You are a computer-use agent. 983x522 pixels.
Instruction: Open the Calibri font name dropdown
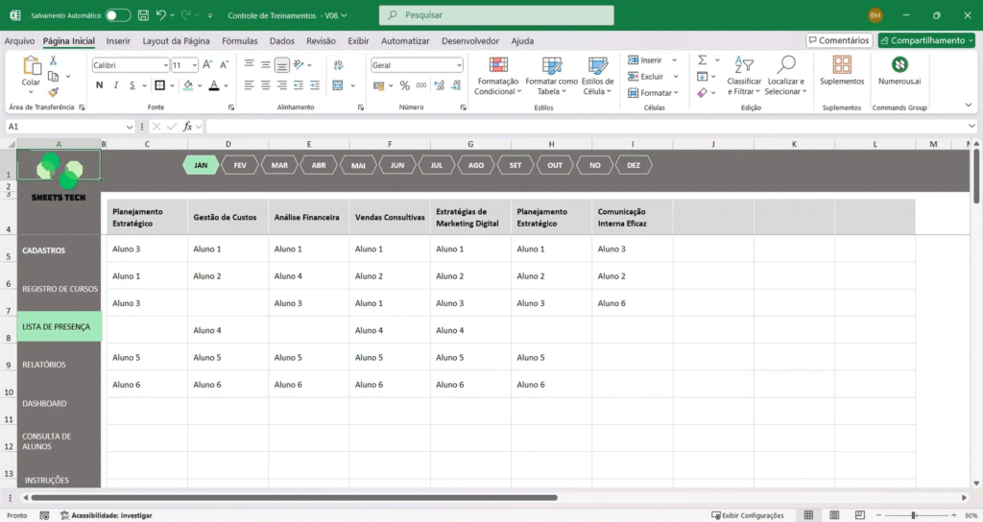point(164,65)
